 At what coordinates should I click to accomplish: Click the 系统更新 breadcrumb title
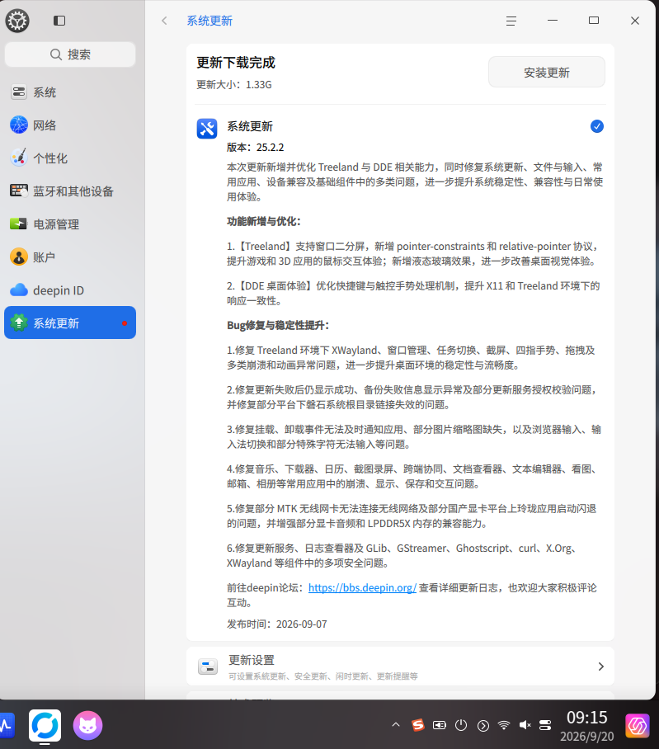[x=209, y=21]
